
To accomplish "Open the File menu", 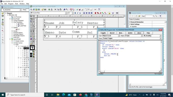I will point(2,4).
